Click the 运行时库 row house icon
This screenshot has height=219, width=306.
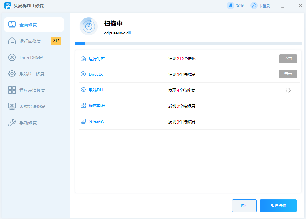(x=83, y=59)
